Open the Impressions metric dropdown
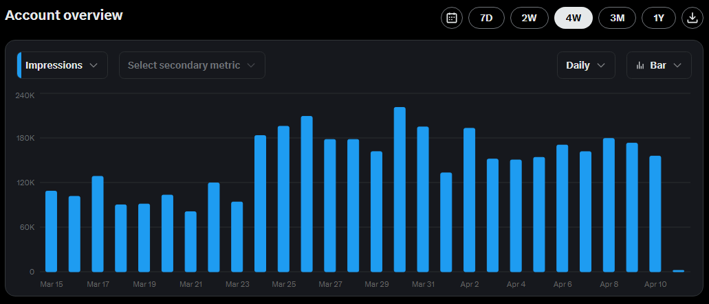 coord(63,65)
